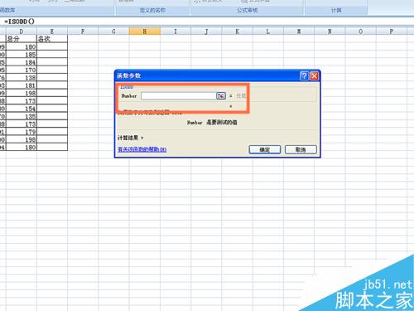
Task: Close the 函数参数 dialog with the X
Action: (x=315, y=75)
